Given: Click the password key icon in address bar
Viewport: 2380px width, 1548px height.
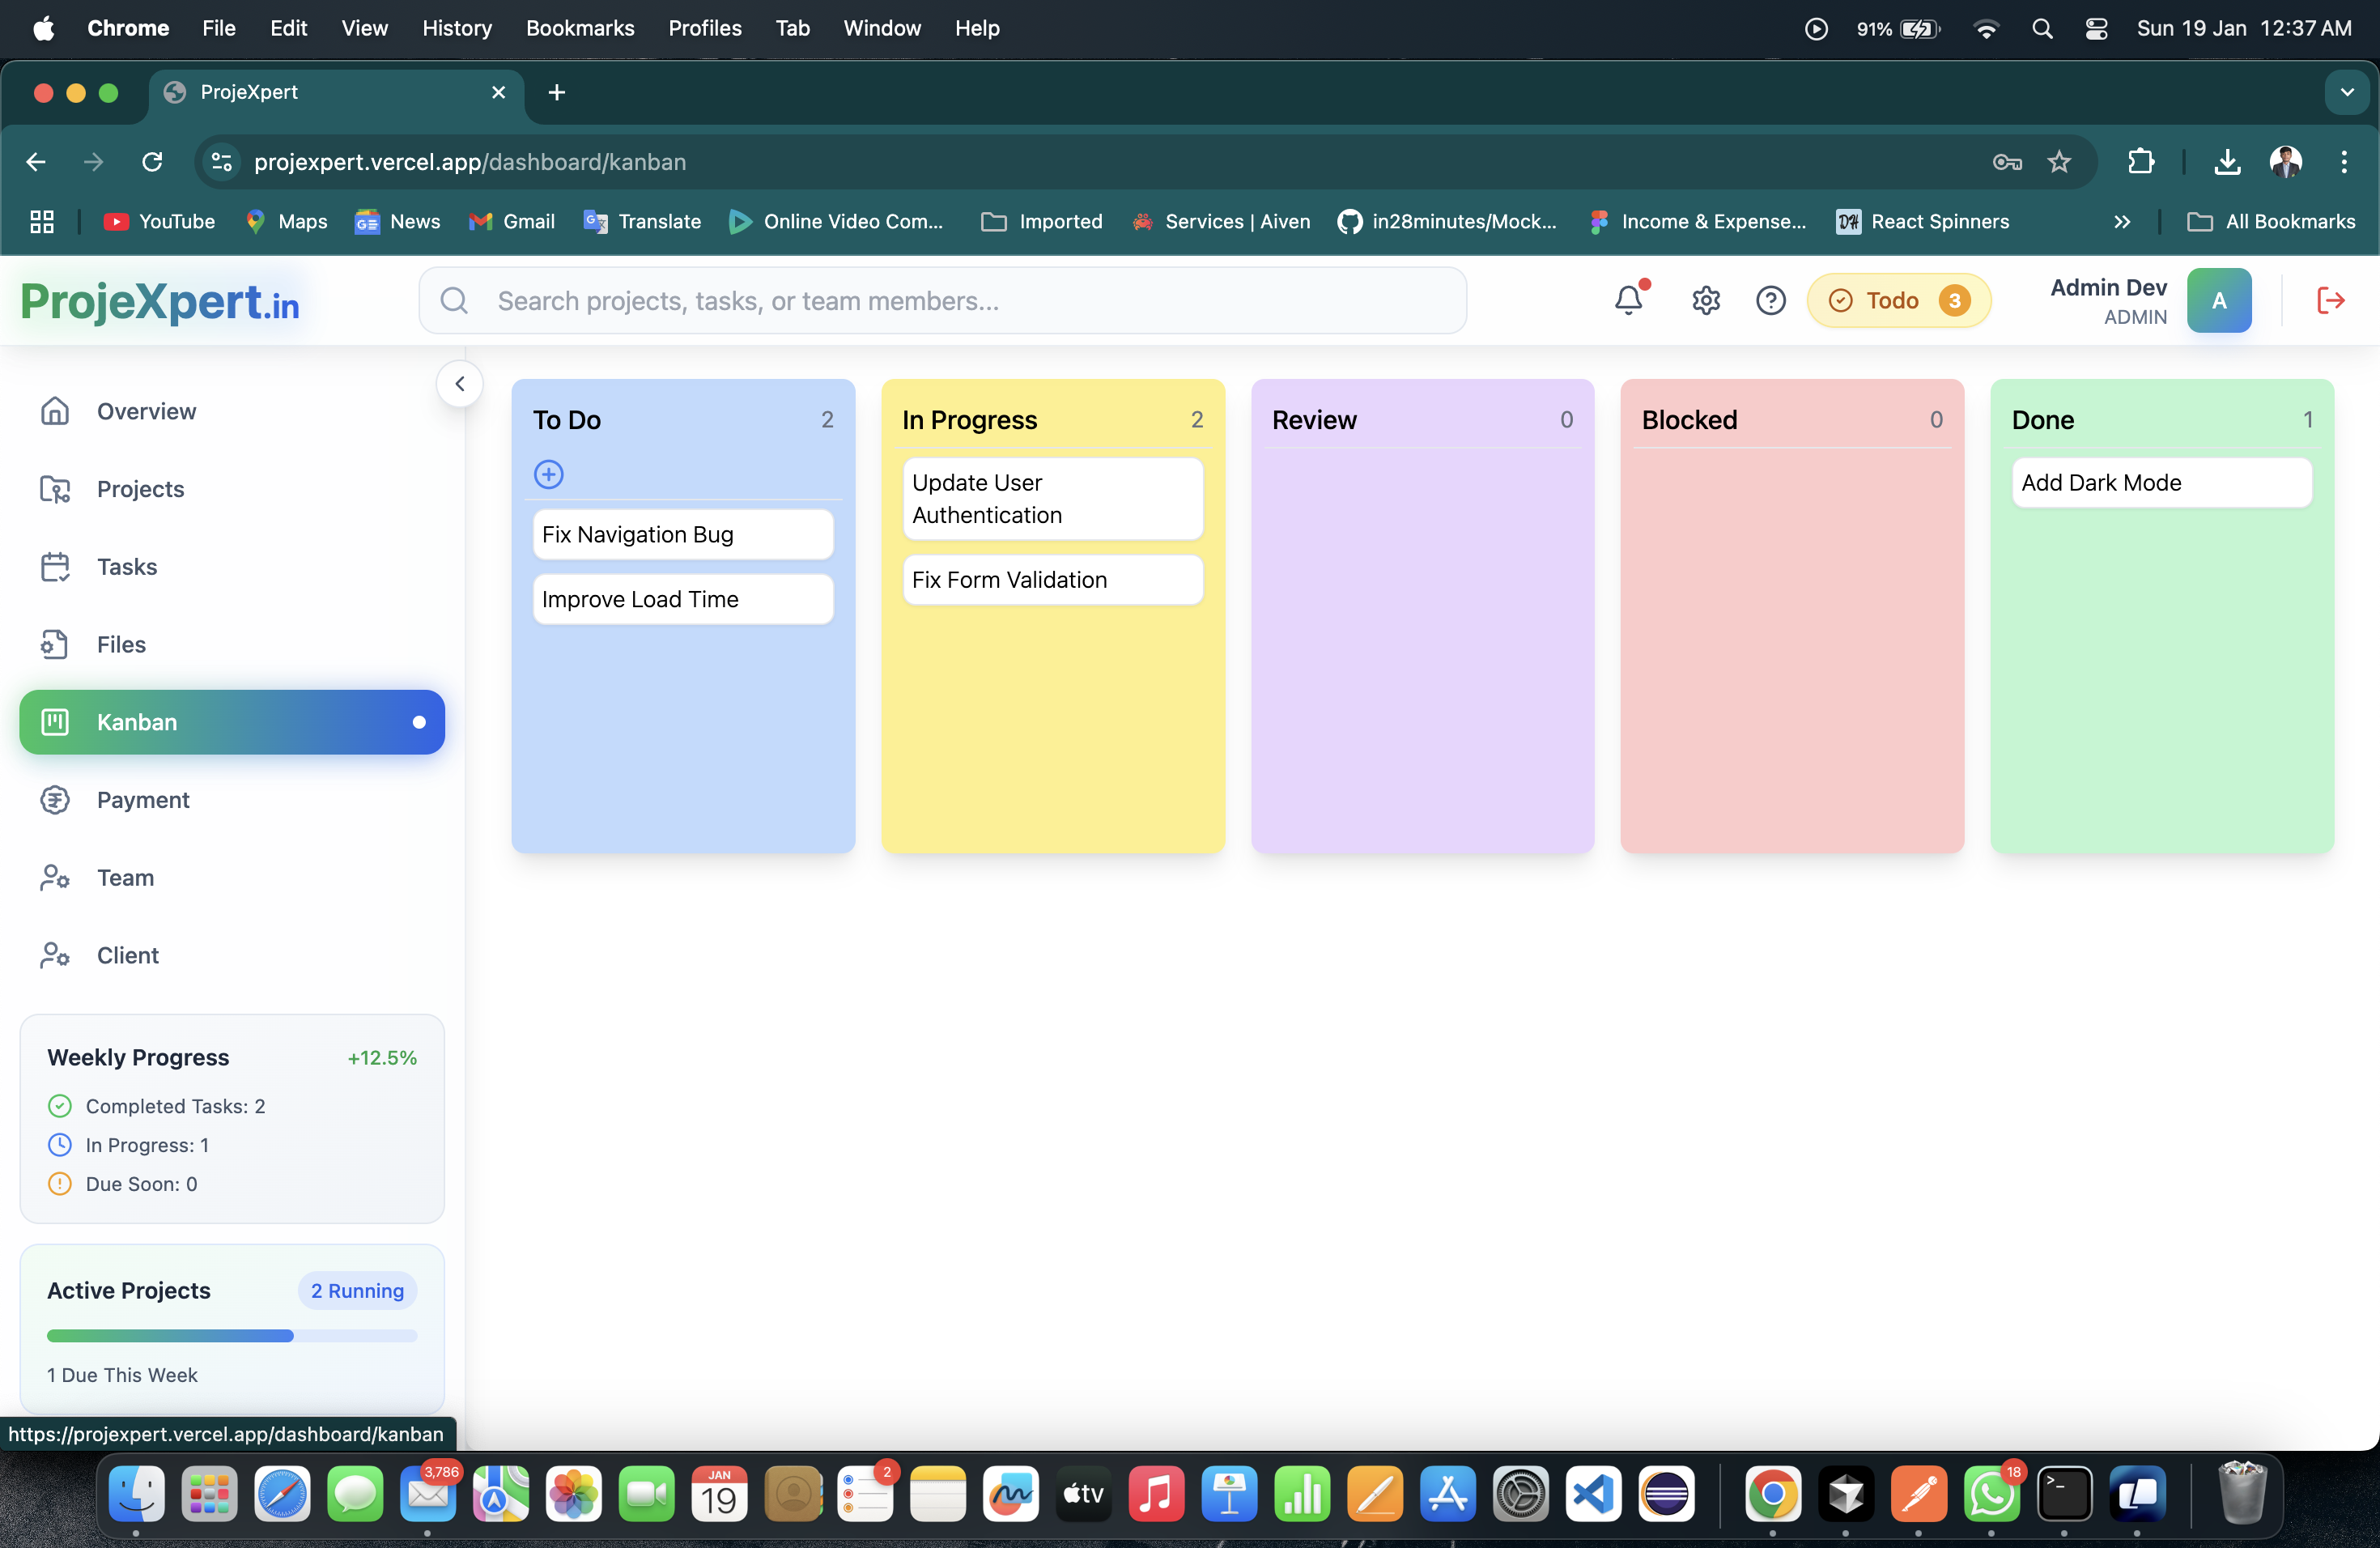Looking at the screenshot, I should [x=2007, y=162].
